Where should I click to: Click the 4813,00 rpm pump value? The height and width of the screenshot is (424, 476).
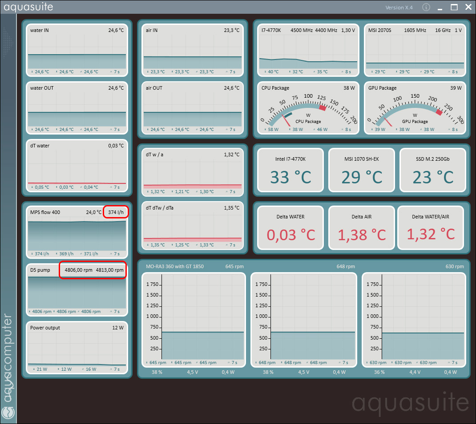109,270
